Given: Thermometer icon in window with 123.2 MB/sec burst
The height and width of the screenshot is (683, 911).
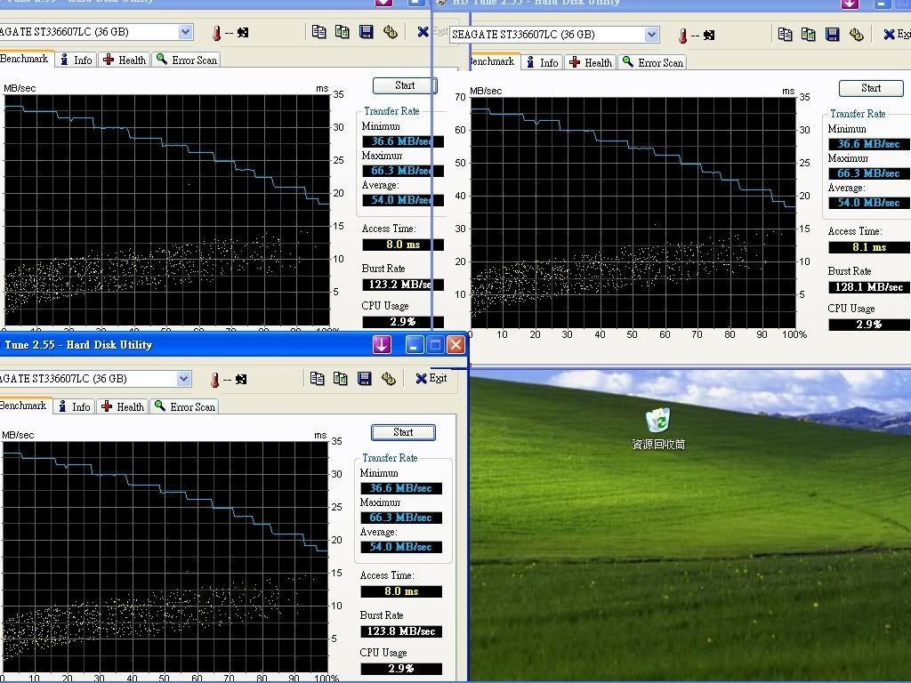Looking at the screenshot, I should click(x=217, y=33).
